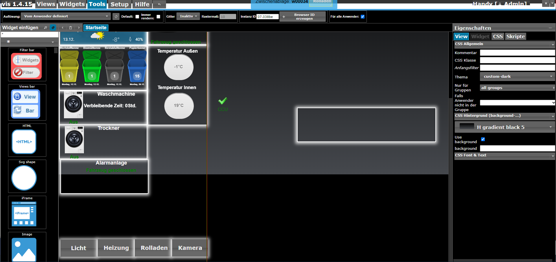Select the empty white-bordered widget box
Screen dimensions: 556x262
(366, 125)
